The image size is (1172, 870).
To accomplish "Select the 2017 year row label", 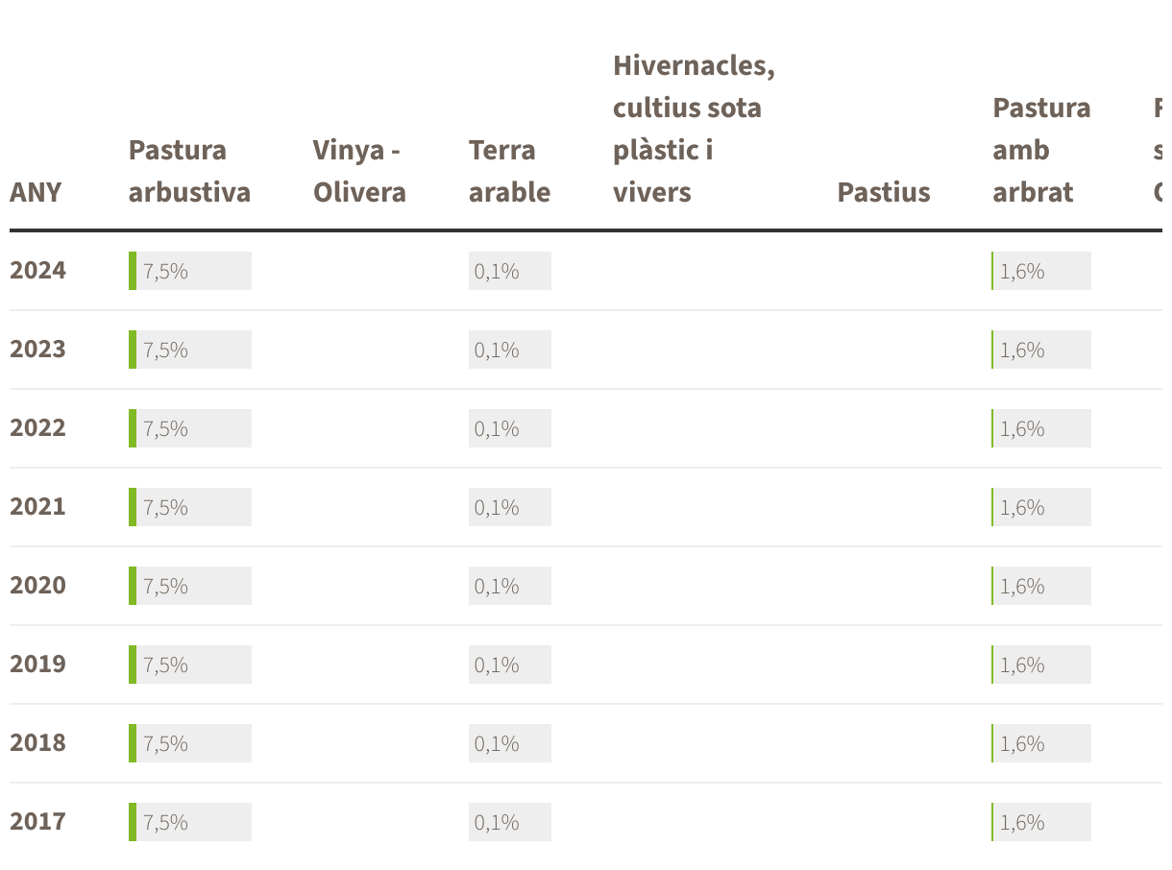I will pyautogui.click(x=38, y=822).
